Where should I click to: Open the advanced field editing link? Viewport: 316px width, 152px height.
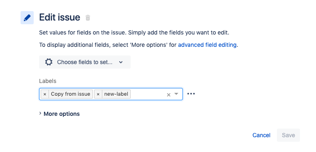207,45
